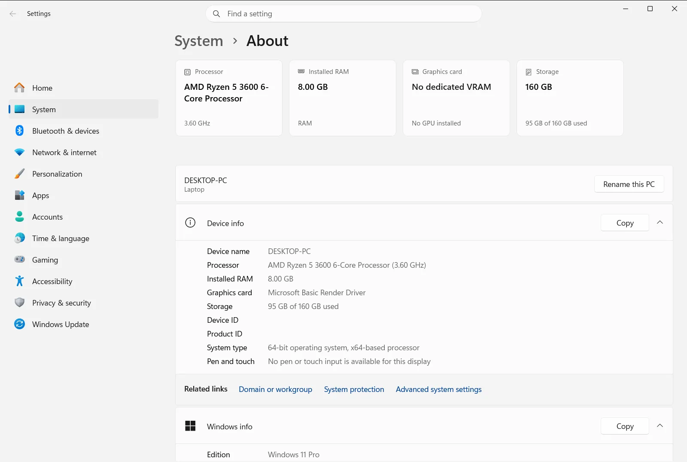687x462 pixels.
Task: Click the search magnifier icon
Action: (216, 14)
